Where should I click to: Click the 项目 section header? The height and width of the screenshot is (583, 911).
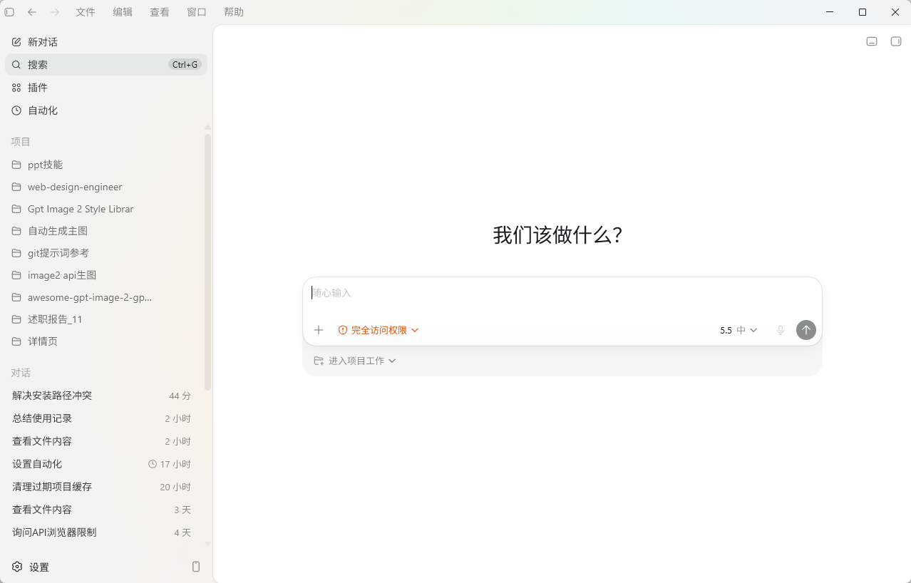click(21, 142)
